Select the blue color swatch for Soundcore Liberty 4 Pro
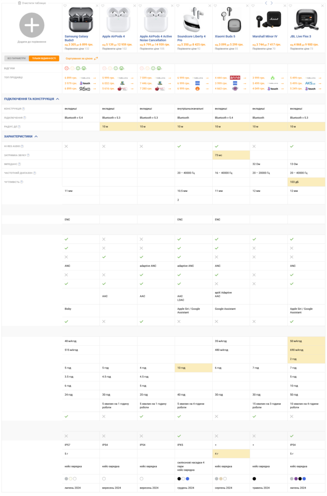Screen dimensions: 327x496 (188, 479)
